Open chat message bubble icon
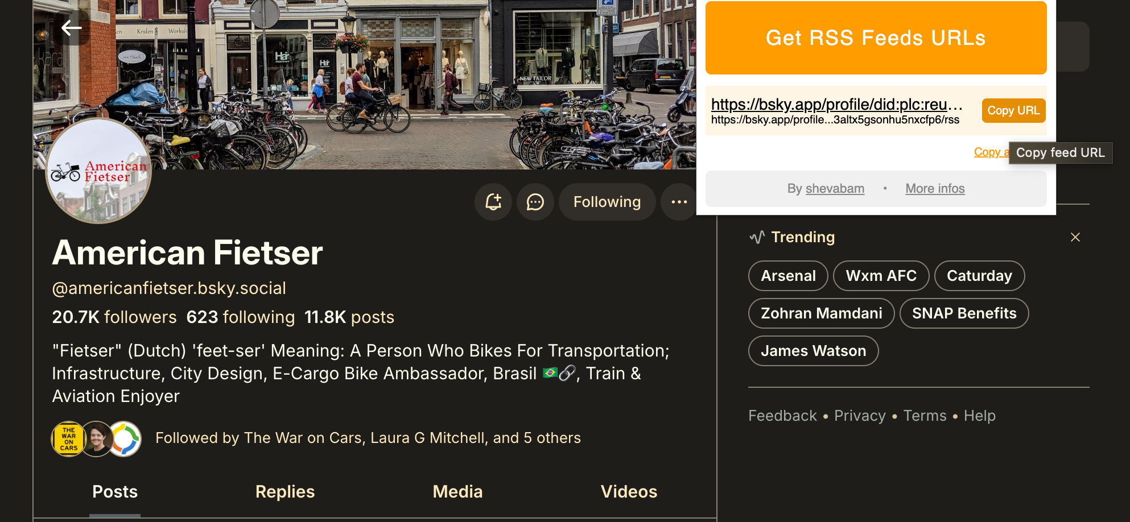The width and height of the screenshot is (1130, 522). click(x=535, y=202)
